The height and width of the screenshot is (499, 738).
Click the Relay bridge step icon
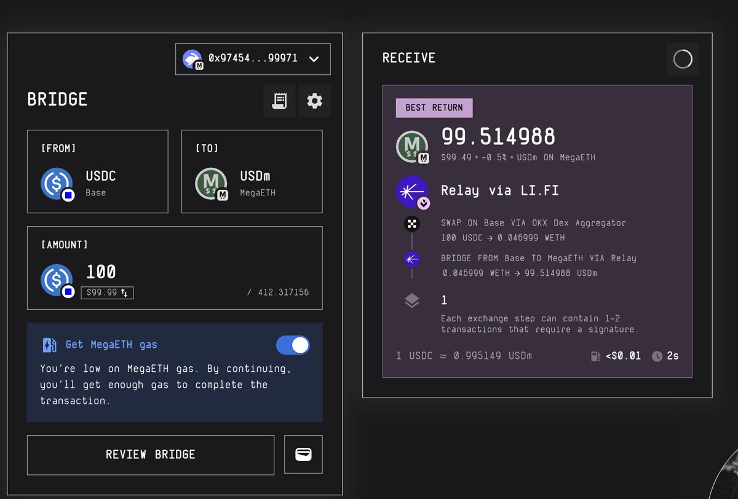click(x=412, y=259)
